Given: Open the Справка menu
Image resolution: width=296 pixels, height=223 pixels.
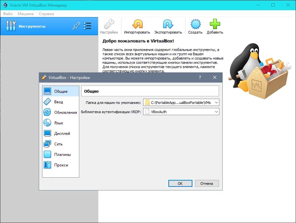Looking at the screenshot, I should tap(46, 14).
